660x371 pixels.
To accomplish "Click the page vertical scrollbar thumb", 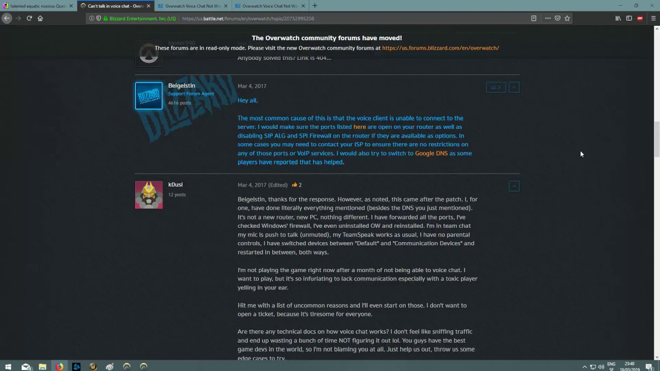I will click(x=657, y=139).
